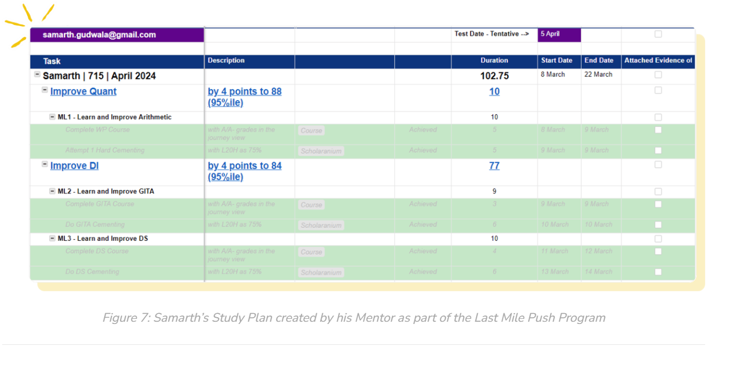Open the Improve DI link
This screenshot has width=734, height=376.
(74, 166)
